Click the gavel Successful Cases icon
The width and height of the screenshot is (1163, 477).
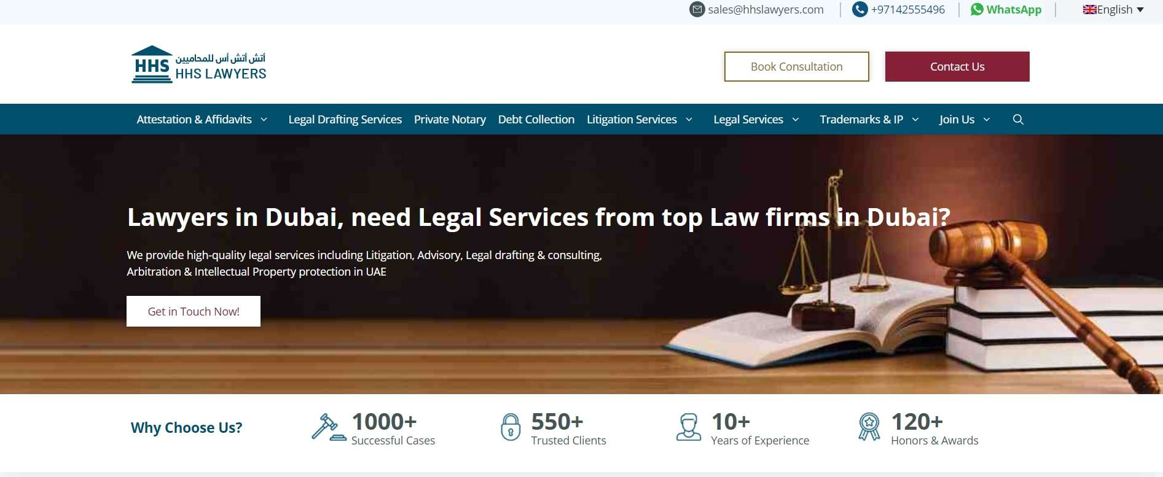[x=329, y=427]
